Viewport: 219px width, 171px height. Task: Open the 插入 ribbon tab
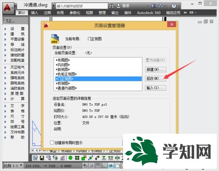tap(35, 13)
